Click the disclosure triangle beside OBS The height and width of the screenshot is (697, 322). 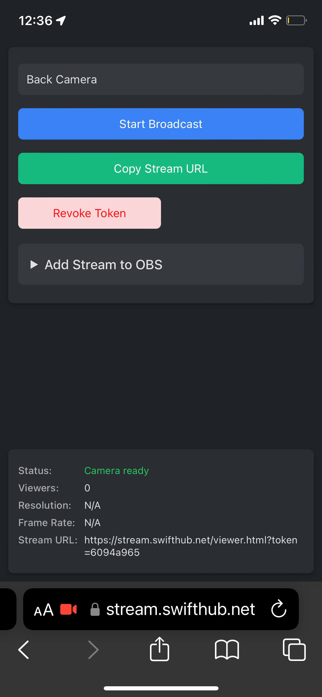[34, 265]
